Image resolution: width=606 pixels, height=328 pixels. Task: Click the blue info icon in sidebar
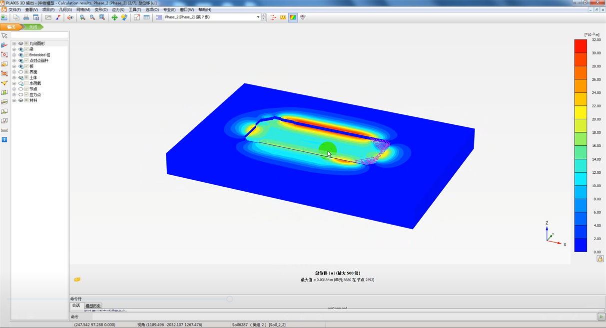click(x=4, y=140)
